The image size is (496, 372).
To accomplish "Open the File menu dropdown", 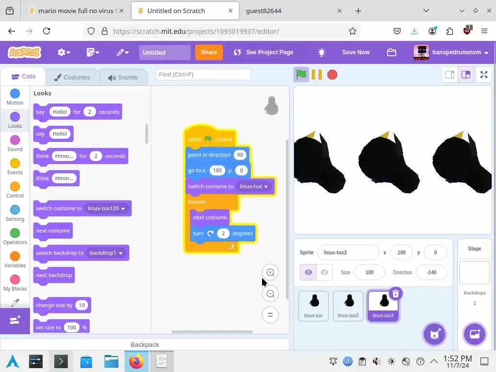I will (93, 52).
